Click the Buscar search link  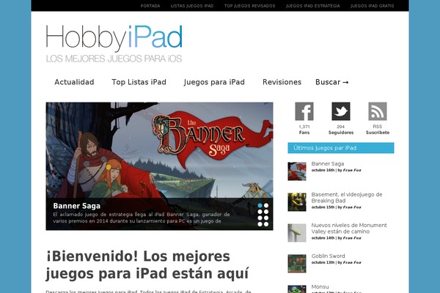tap(332, 82)
